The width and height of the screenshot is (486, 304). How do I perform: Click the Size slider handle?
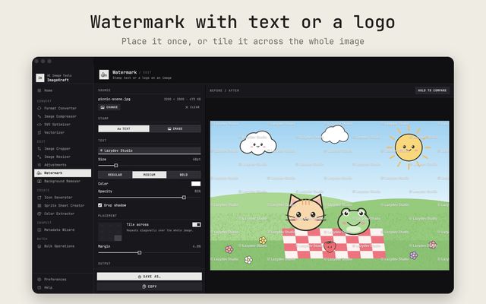tap(116, 166)
